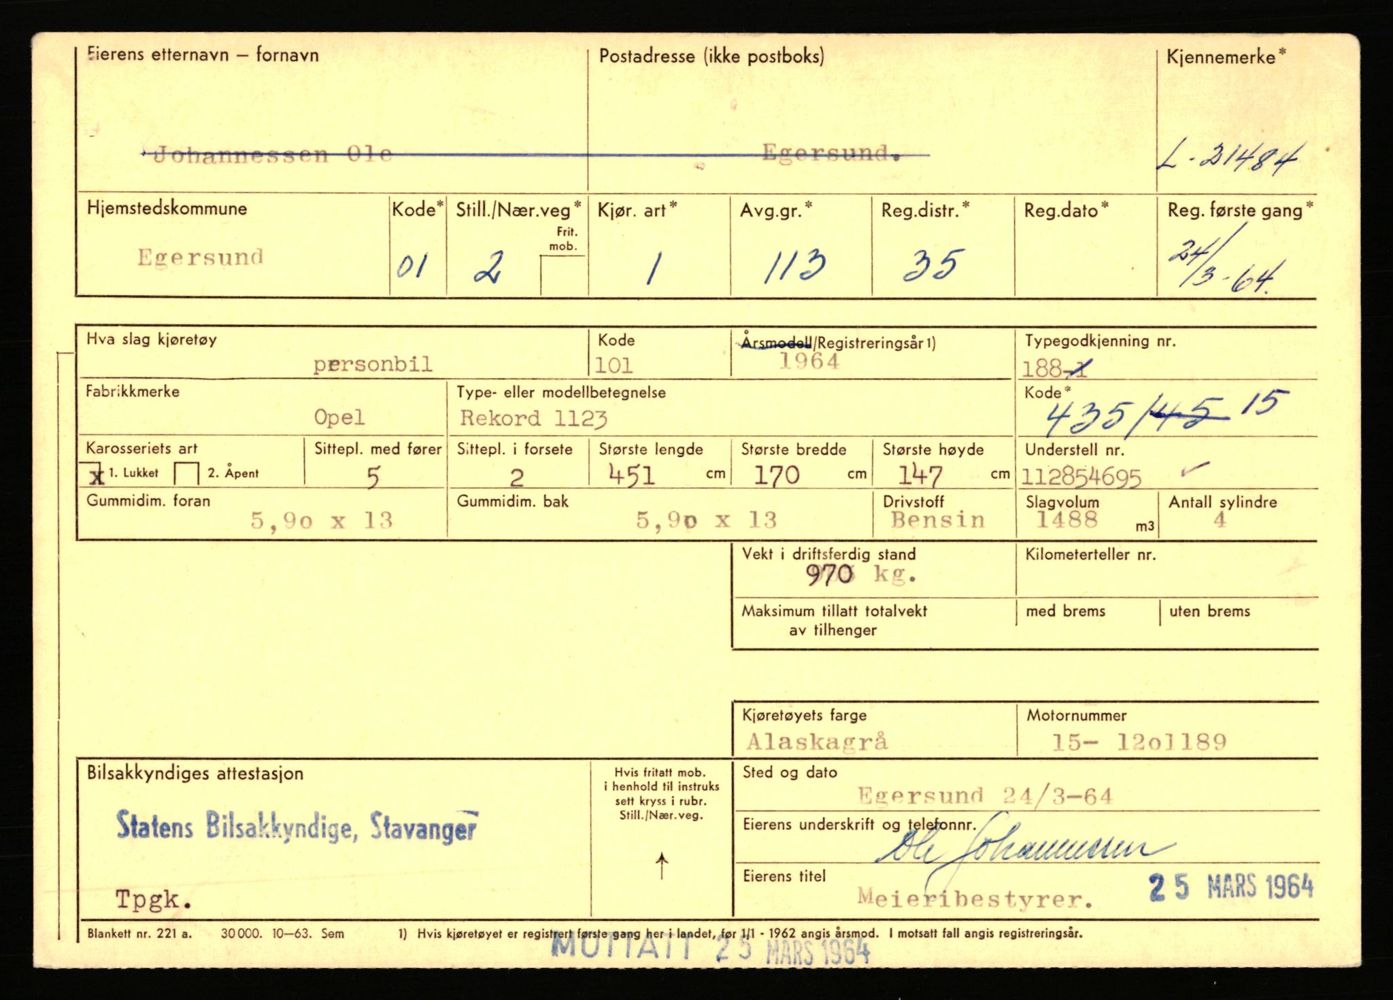Click the make 'Opel'
Image resolution: width=1393 pixels, height=1000 pixels.
pyautogui.click(x=339, y=417)
